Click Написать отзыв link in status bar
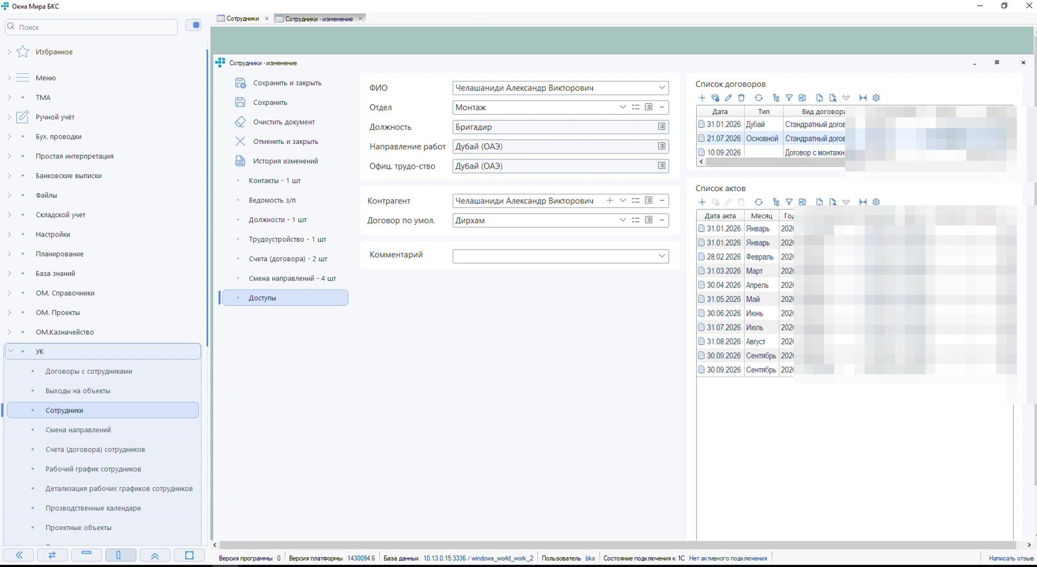 pyautogui.click(x=1011, y=558)
